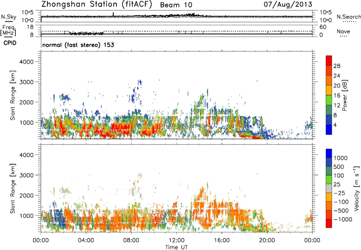The width and height of the screenshot is (361, 250).
Task: Click the 60 tick on Nave axis
Action: 323,27
